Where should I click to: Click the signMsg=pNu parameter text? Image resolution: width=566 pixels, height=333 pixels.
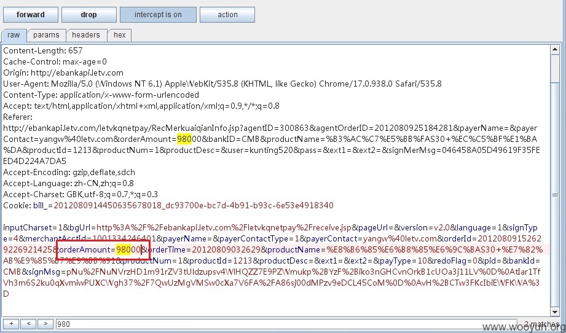57,272
